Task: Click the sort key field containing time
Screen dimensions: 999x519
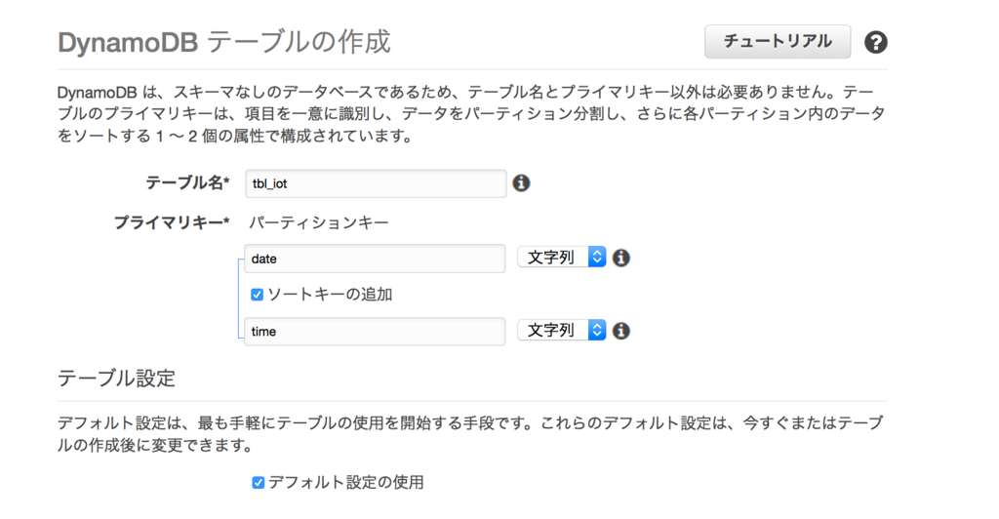Action: point(375,331)
